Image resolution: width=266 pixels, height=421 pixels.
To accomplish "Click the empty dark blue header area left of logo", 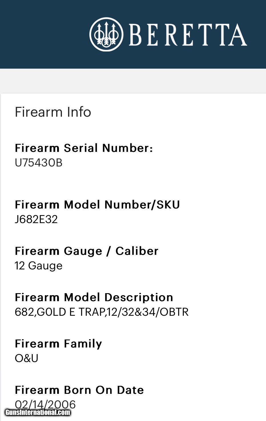I will 43,34.
